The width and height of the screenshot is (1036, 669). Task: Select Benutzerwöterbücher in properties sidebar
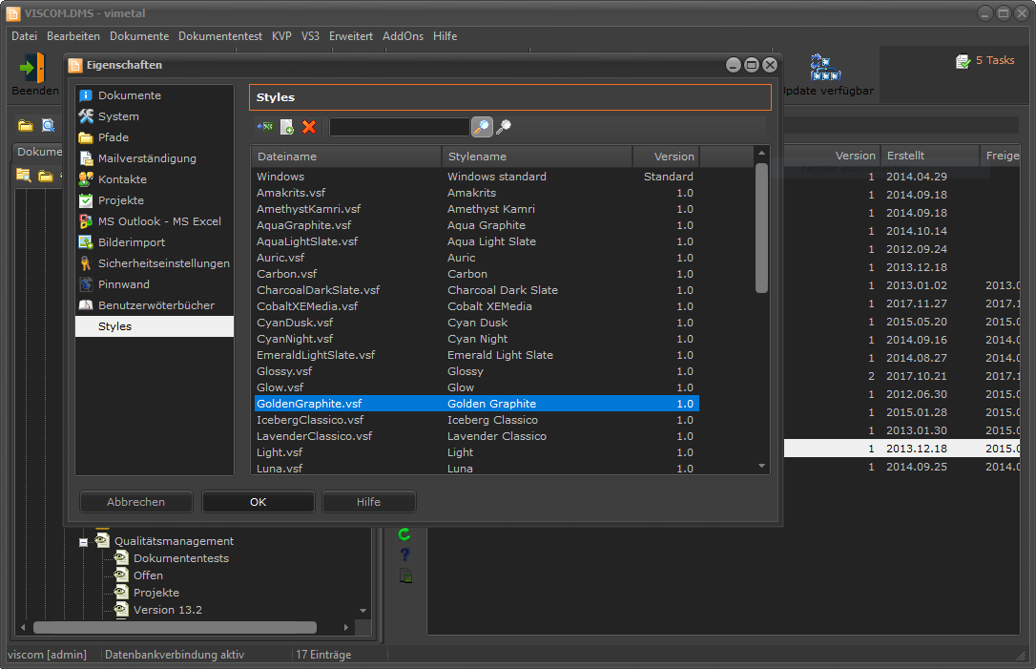[155, 305]
